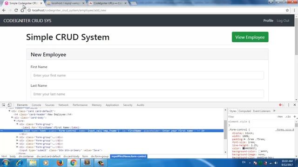Select the Event Listeners tab
Viewport: 298px width, 167px height.
[262, 111]
